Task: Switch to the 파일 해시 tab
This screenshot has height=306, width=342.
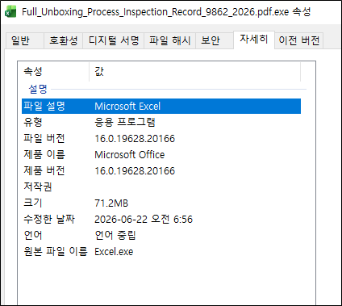Action: (169, 40)
